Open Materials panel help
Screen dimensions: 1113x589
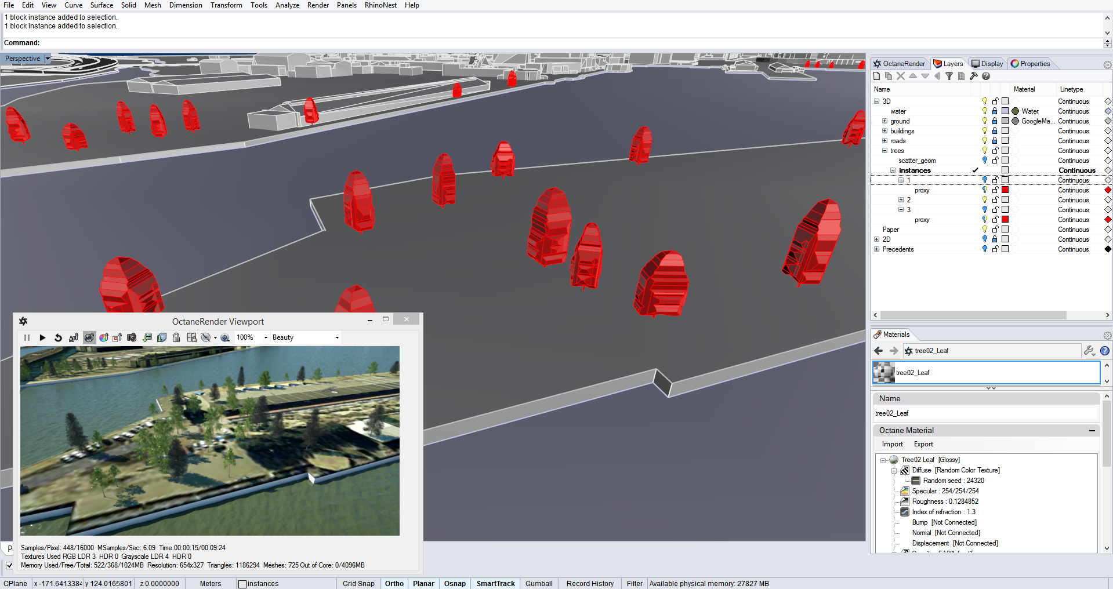tap(1105, 351)
